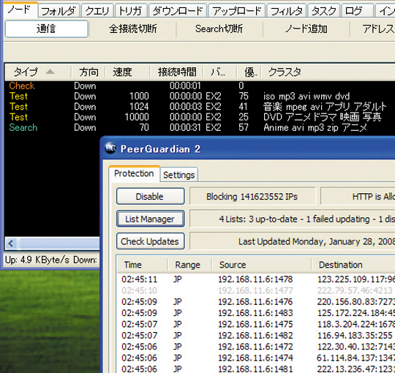Click the Time column header in PeerGuardian
This screenshot has height=373, width=395.
tap(143, 265)
